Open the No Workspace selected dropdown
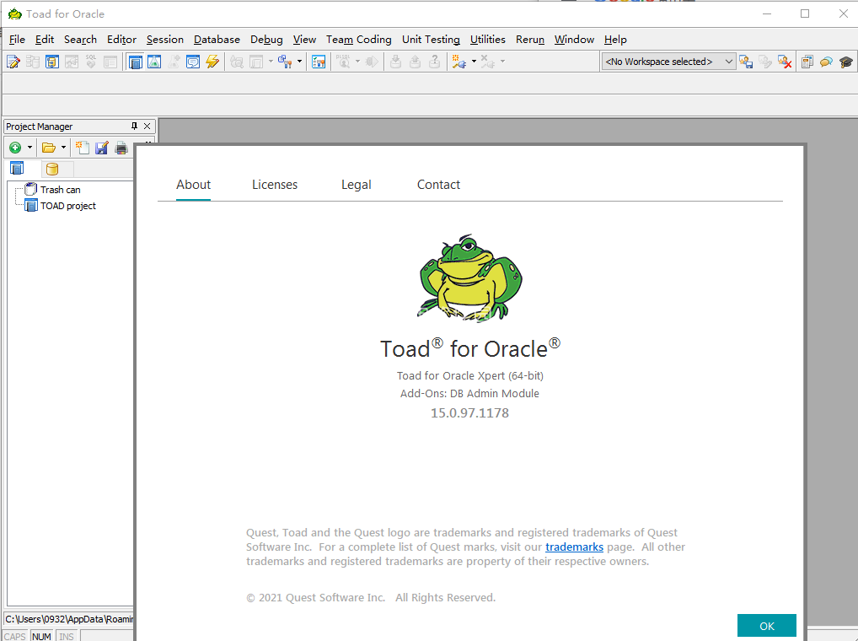 (x=668, y=62)
